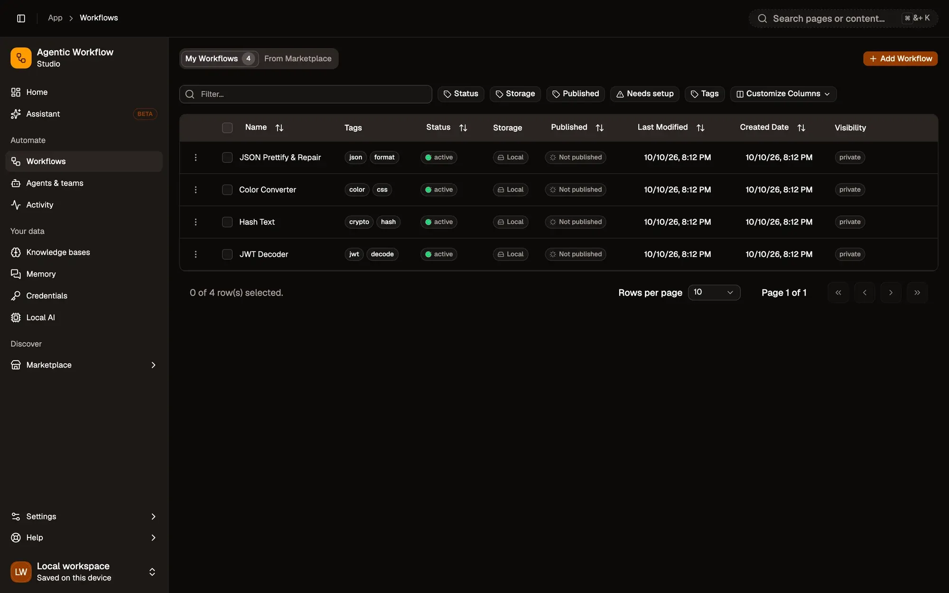Check the Color Converter row
The width and height of the screenshot is (949, 593).
(x=227, y=190)
